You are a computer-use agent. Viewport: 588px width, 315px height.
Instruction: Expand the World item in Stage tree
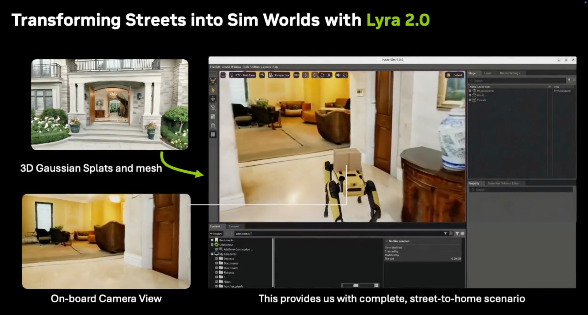tap(470, 95)
